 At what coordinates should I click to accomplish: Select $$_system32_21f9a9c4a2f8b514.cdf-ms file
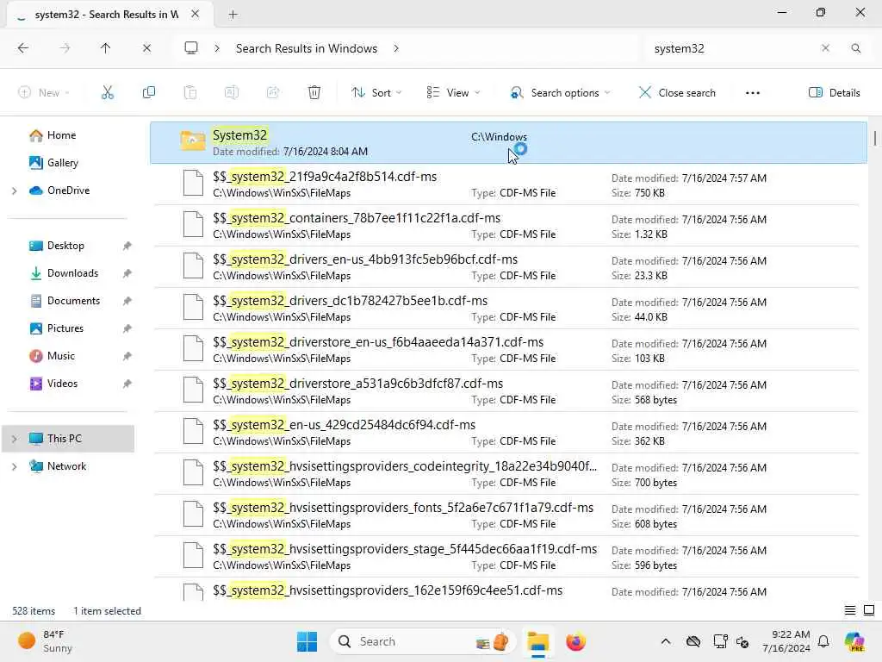(506, 184)
